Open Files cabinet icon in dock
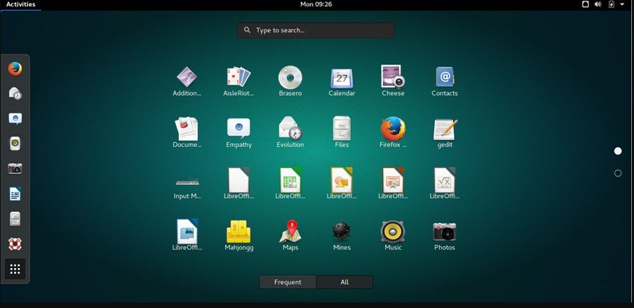Viewport: 634px width, 308px height. [x=15, y=219]
